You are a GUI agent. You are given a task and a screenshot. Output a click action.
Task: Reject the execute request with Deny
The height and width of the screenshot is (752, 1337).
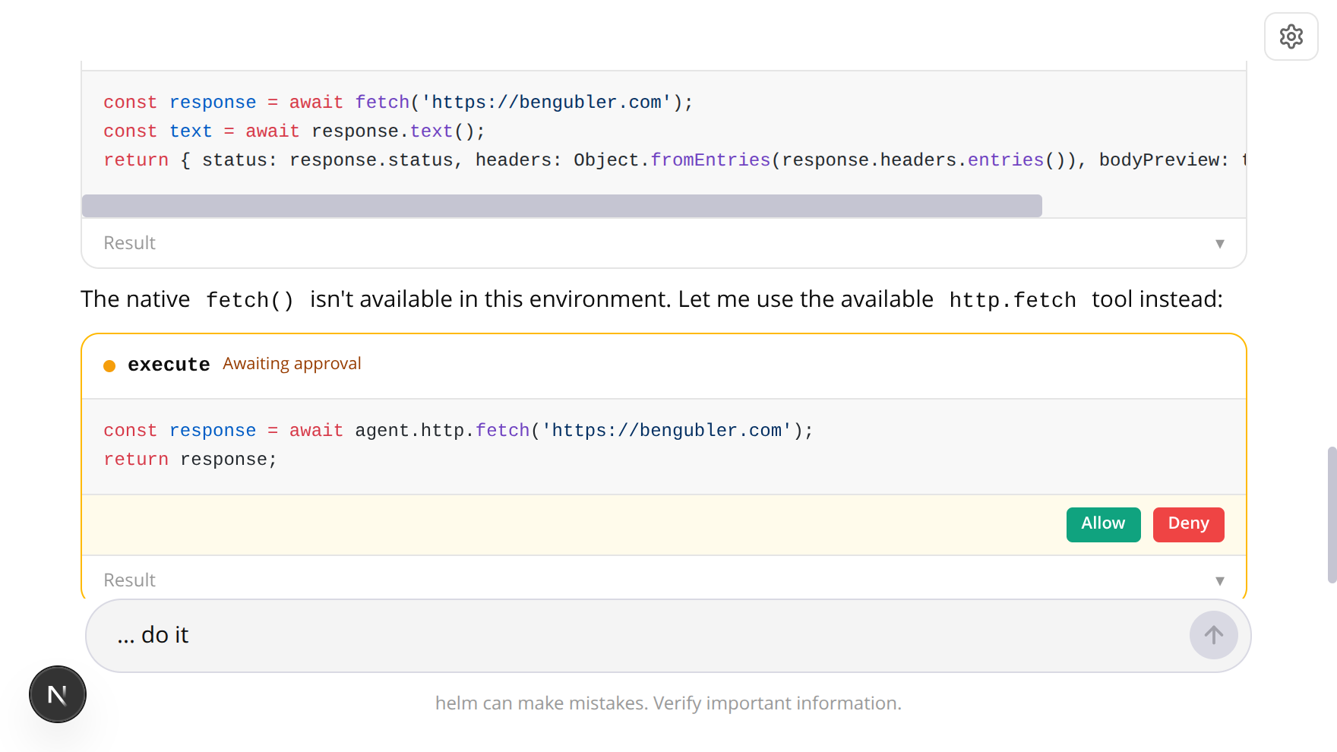1188,524
